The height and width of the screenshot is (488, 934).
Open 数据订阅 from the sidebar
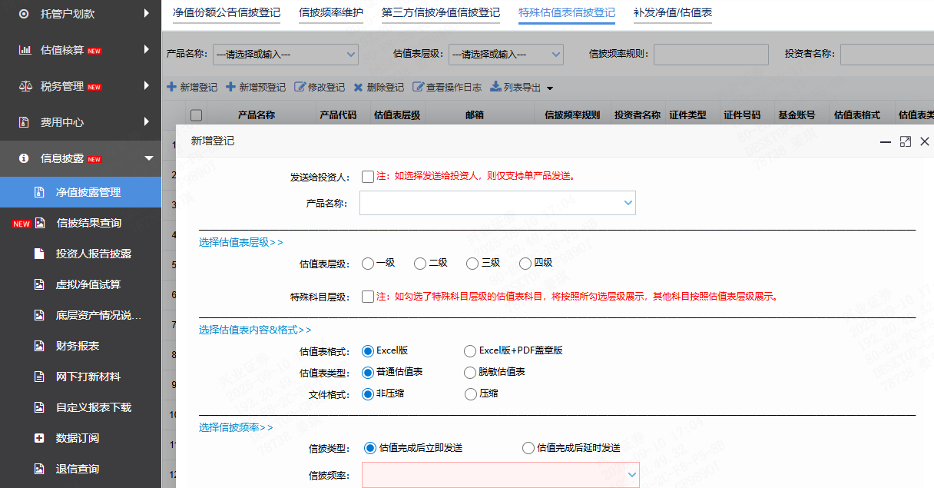pos(77,439)
